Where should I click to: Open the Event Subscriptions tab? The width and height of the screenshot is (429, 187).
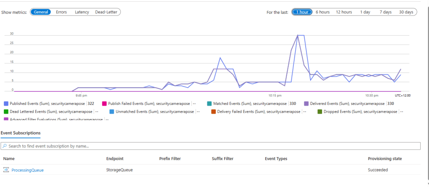click(x=21, y=133)
